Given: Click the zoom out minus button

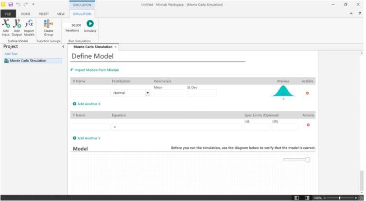Looking at the screenshot, I should tap(325, 198).
